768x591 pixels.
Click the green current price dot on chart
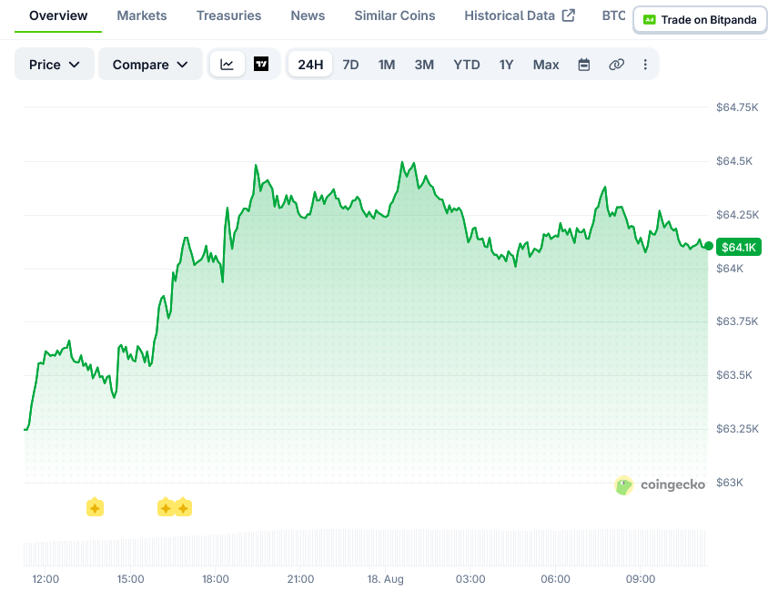pos(708,246)
